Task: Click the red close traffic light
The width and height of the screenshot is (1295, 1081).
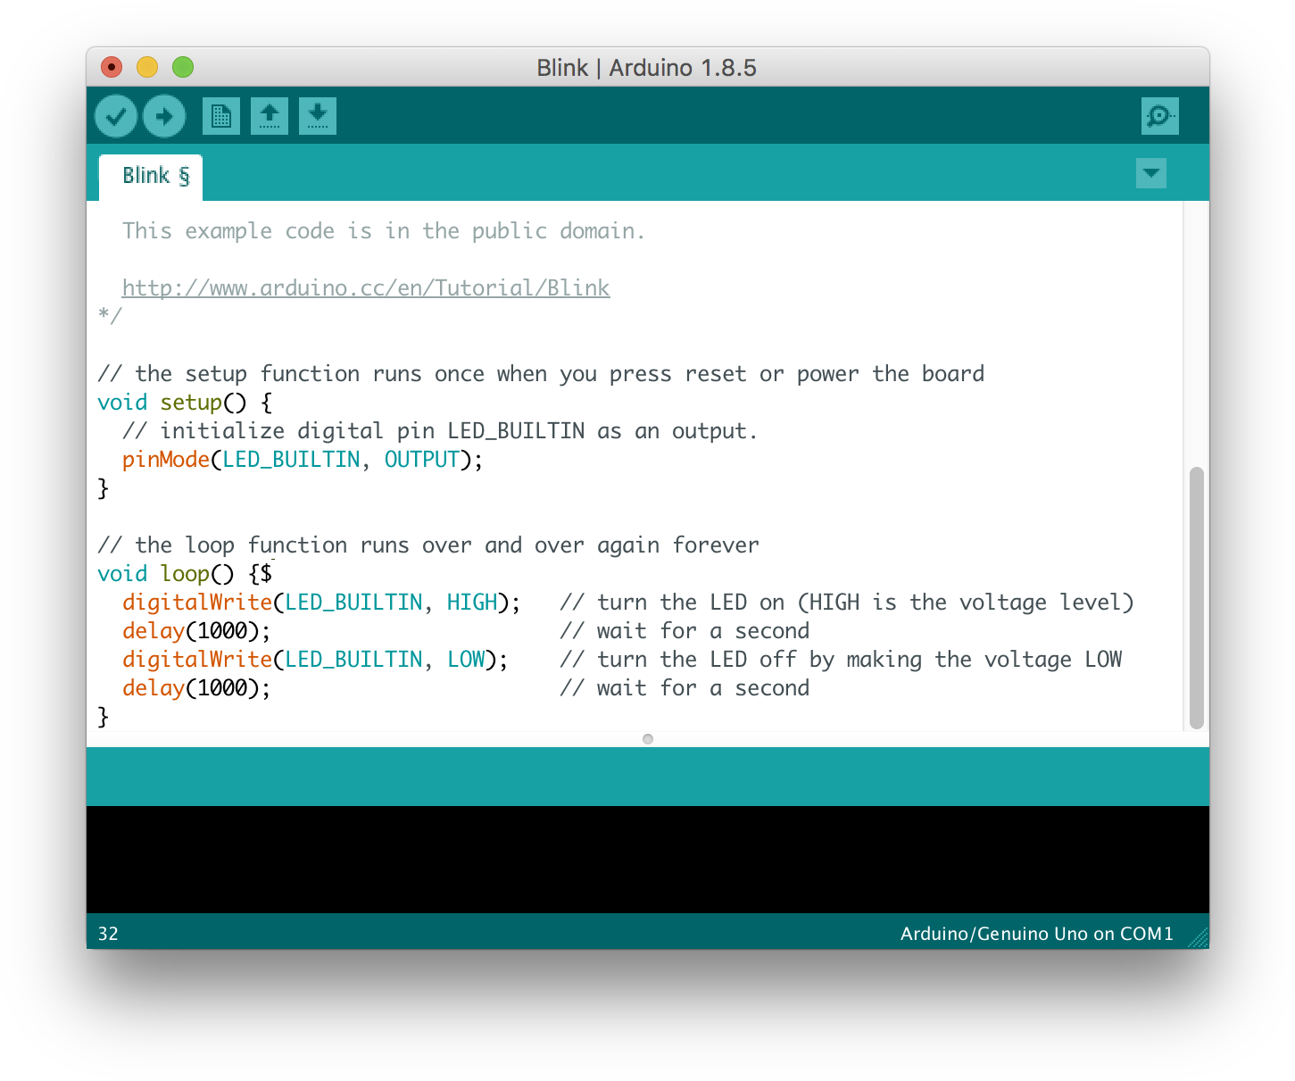Action: point(111,67)
